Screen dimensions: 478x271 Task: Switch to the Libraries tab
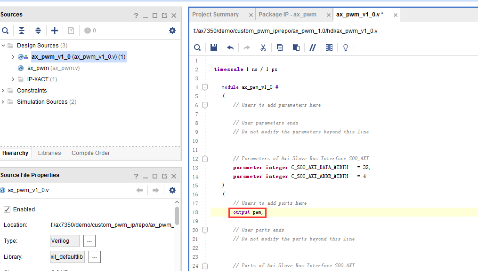[49, 153]
